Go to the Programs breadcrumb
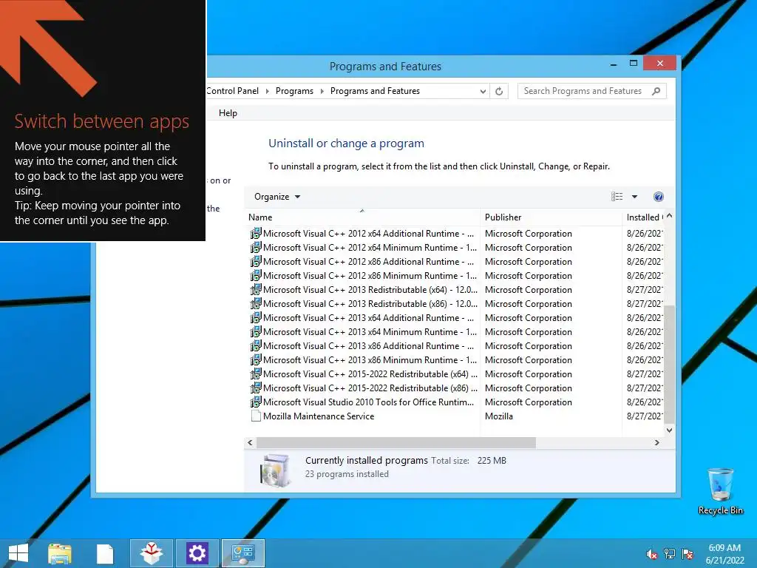 point(294,91)
